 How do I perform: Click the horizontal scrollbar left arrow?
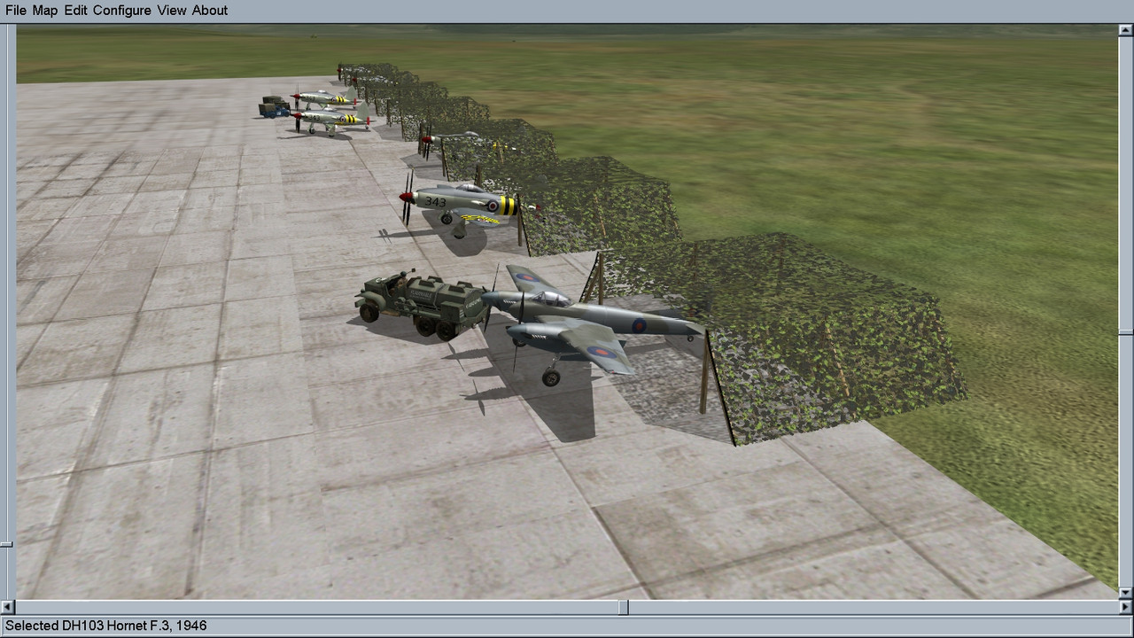pos(7,607)
